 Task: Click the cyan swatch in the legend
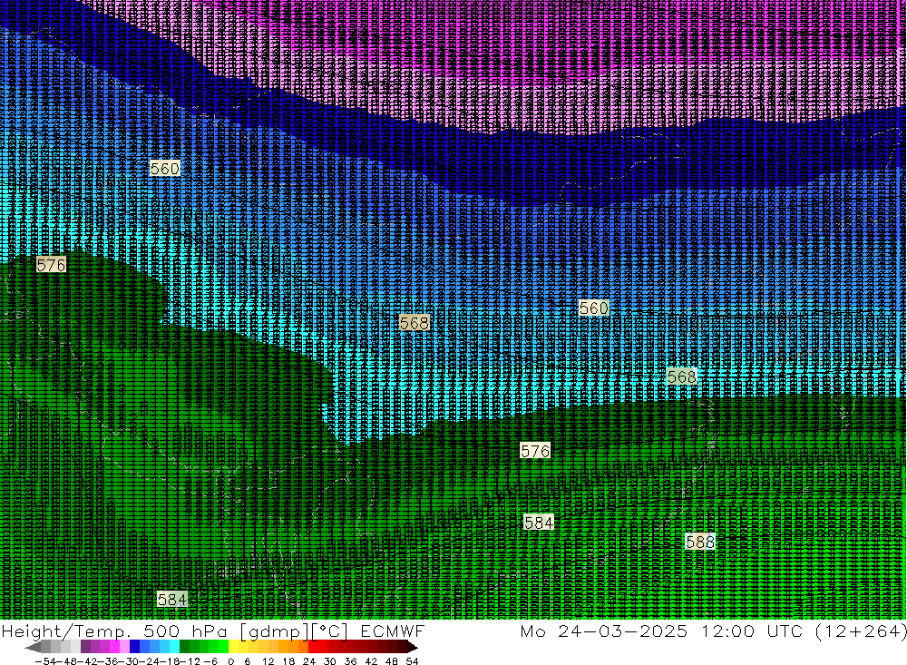[174, 647]
